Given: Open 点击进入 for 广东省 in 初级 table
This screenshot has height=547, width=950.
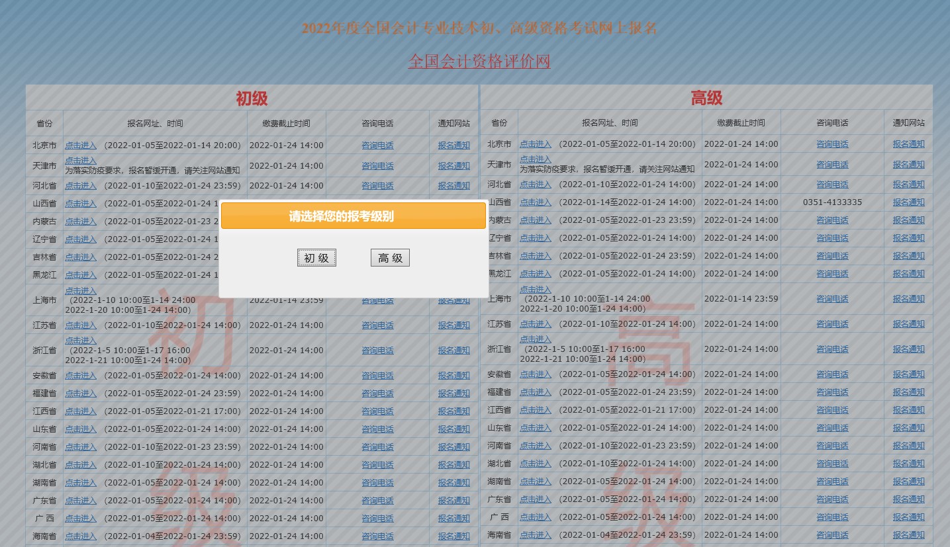Looking at the screenshot, I should [x=81, y=501].
